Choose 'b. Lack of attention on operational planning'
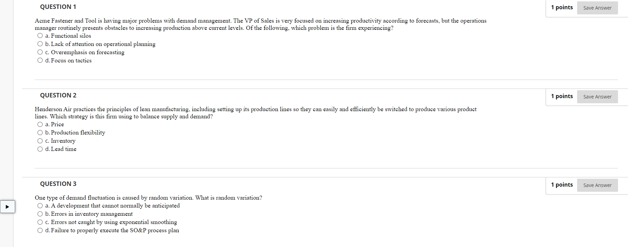The image size is (628, 247). (40, 44)
